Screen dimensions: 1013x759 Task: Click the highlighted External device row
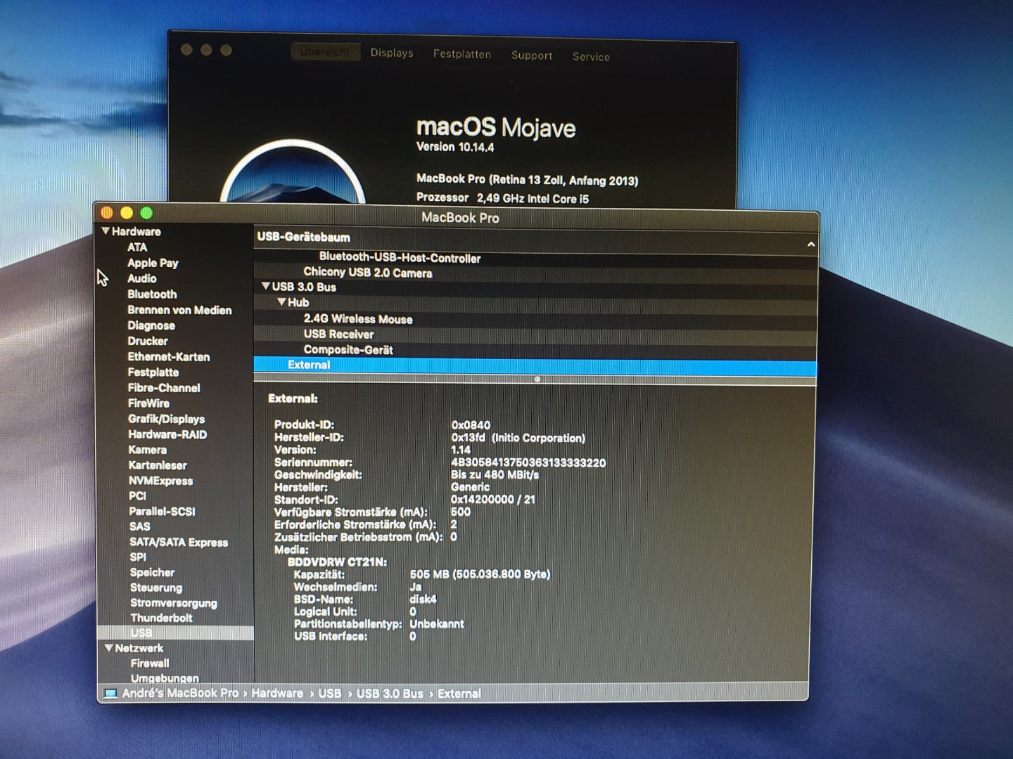(x=535, y=365)
